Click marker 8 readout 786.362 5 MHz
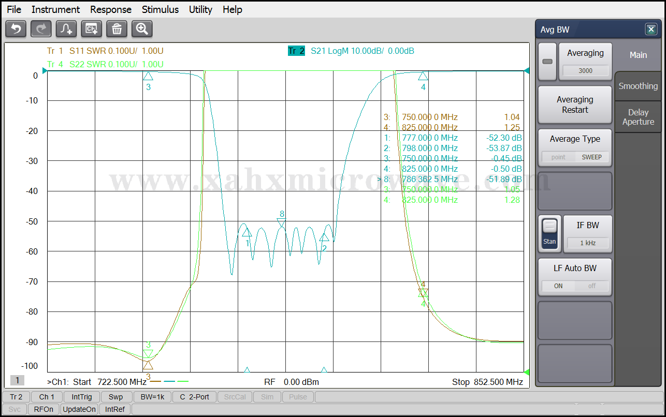This screenshot has width=666, height=417. 430,179
